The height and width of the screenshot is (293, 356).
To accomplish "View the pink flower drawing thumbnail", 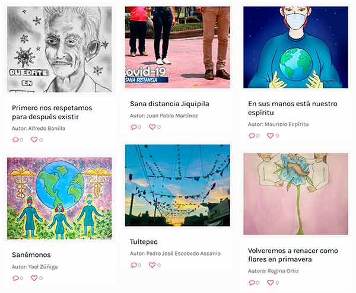I will [x=295, y=194].
